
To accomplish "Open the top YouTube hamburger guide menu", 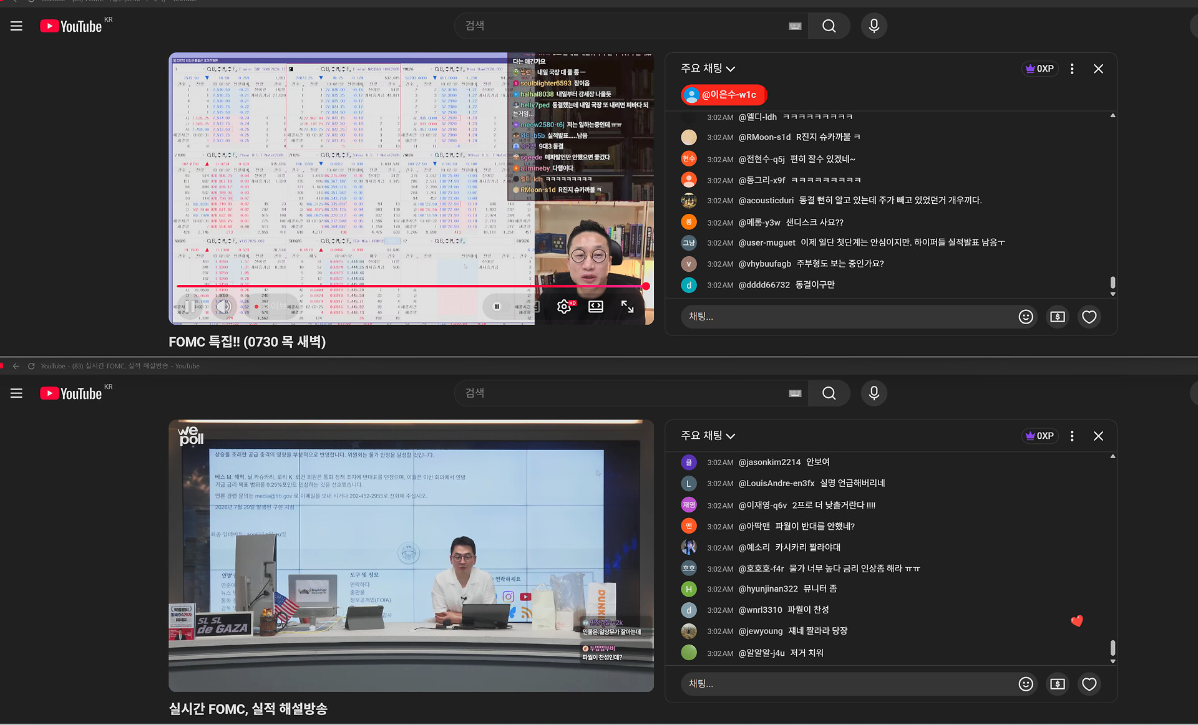I will (x=16, y=26).
